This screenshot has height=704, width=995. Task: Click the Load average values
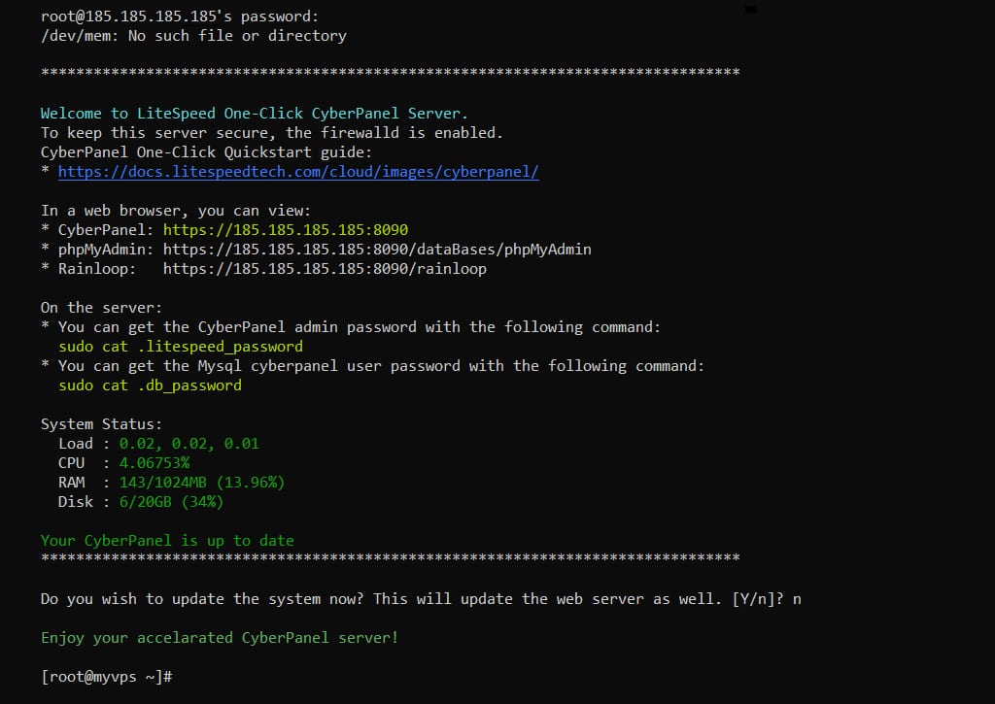189,444
